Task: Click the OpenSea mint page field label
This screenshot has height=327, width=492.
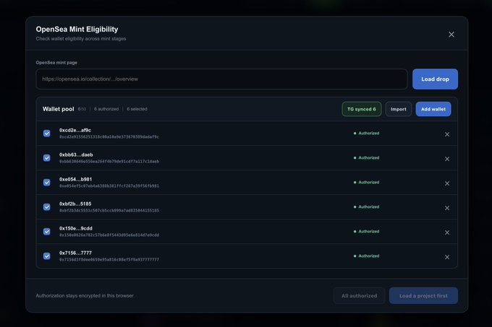Action: [x=56, y=63]
